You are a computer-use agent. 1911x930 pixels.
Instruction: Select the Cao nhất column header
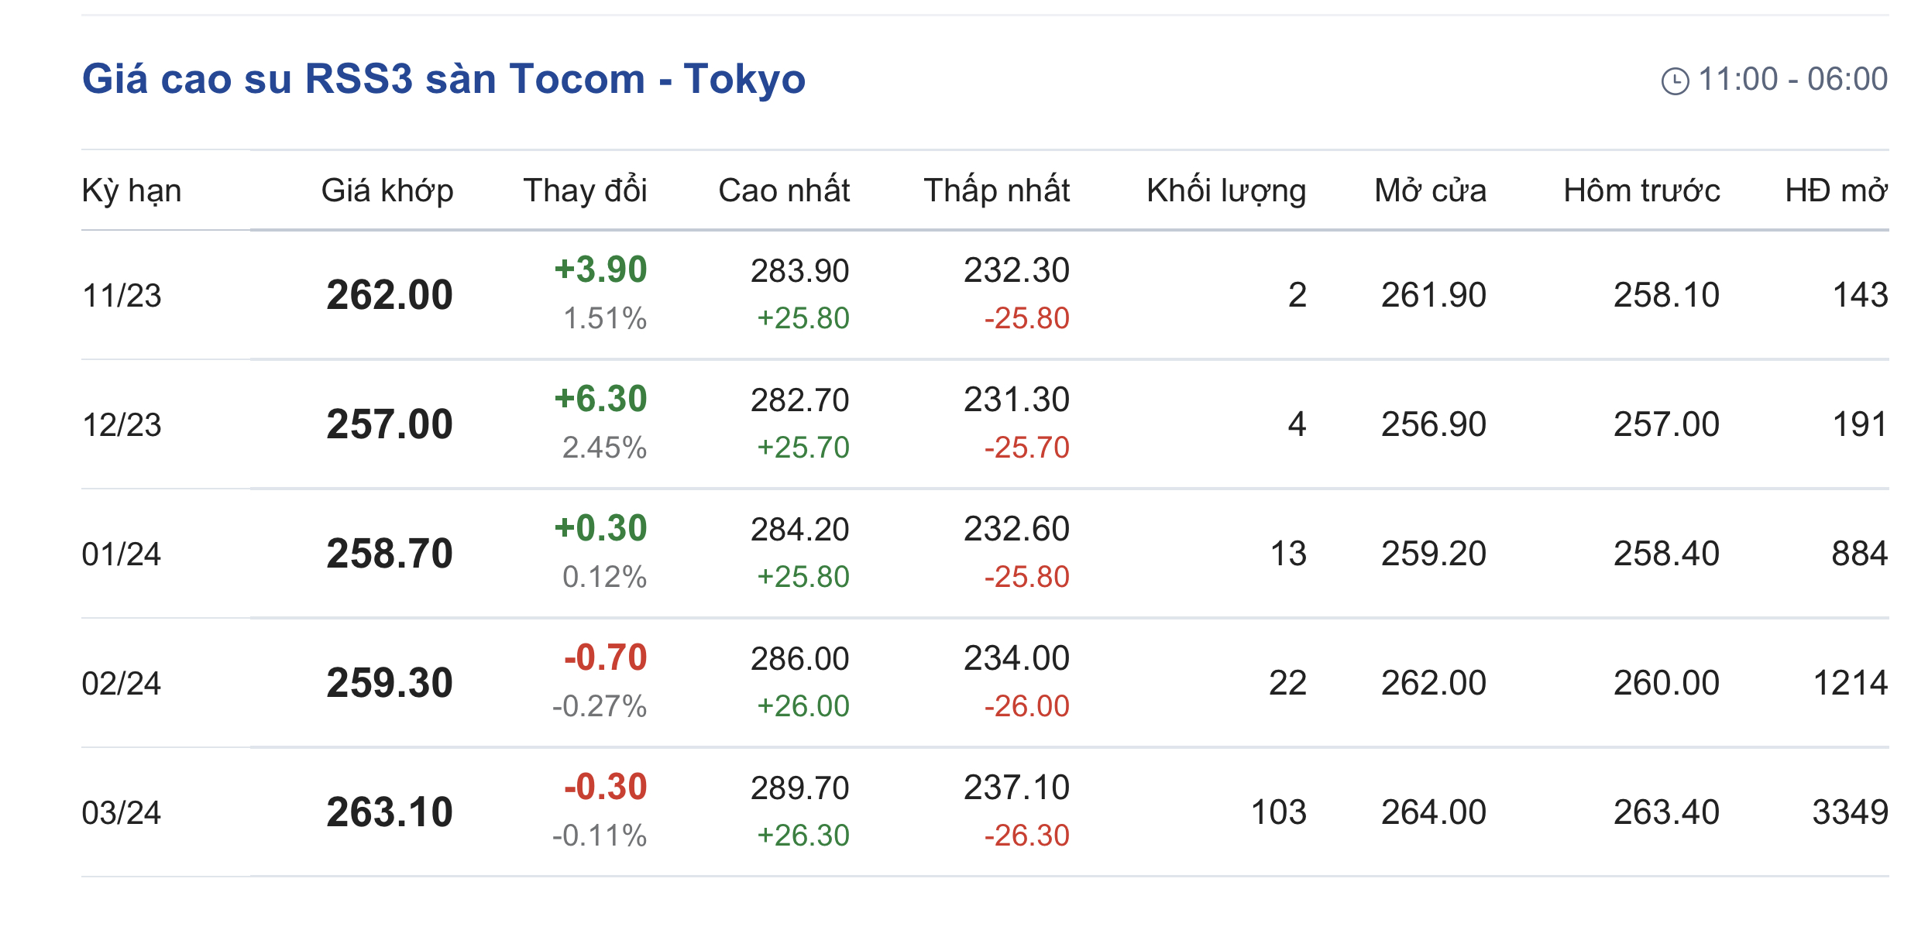coord(784,190)
